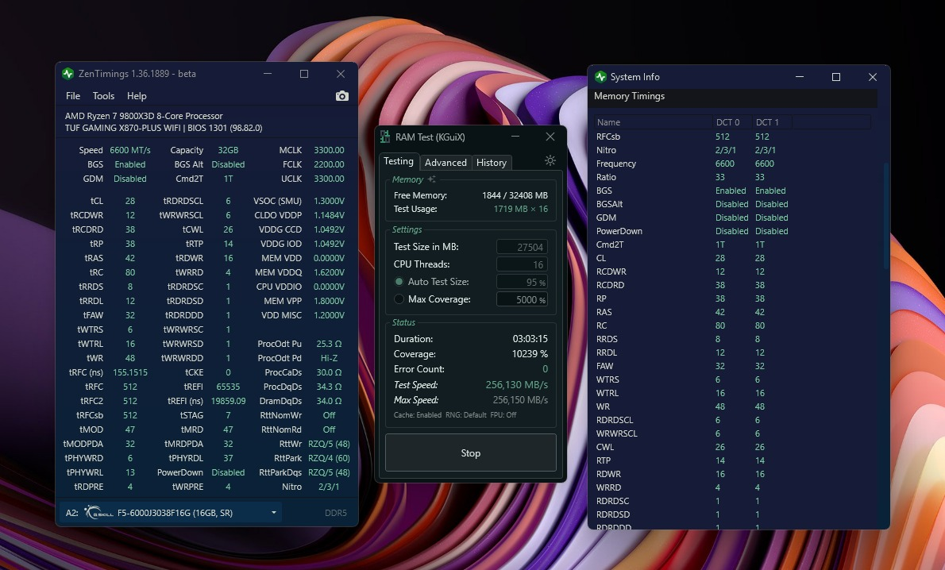Select the Nitro row in System Info
This screenshot has height=570, width=945.
[732, 150]
